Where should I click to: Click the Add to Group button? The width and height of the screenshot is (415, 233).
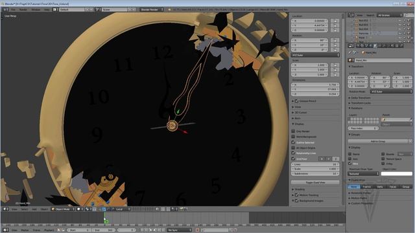point(377,141)
